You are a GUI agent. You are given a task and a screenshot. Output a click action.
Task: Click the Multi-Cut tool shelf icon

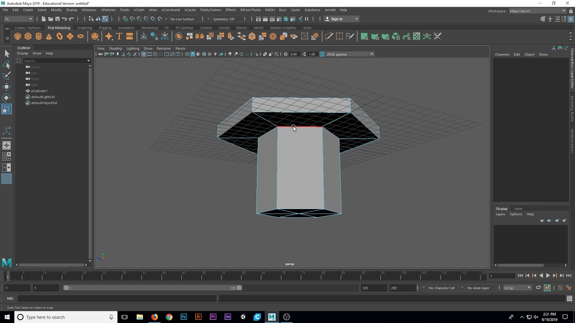(x=329, y=36)
